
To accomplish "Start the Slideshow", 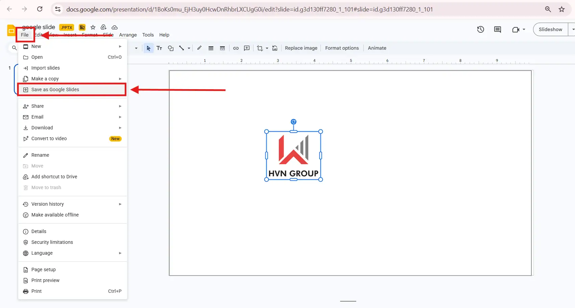I will tap(550, 29).
